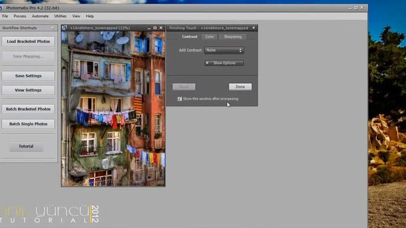Click Batch Bracketed Photos button
The image size is (406, 228).
coord(28,109)
